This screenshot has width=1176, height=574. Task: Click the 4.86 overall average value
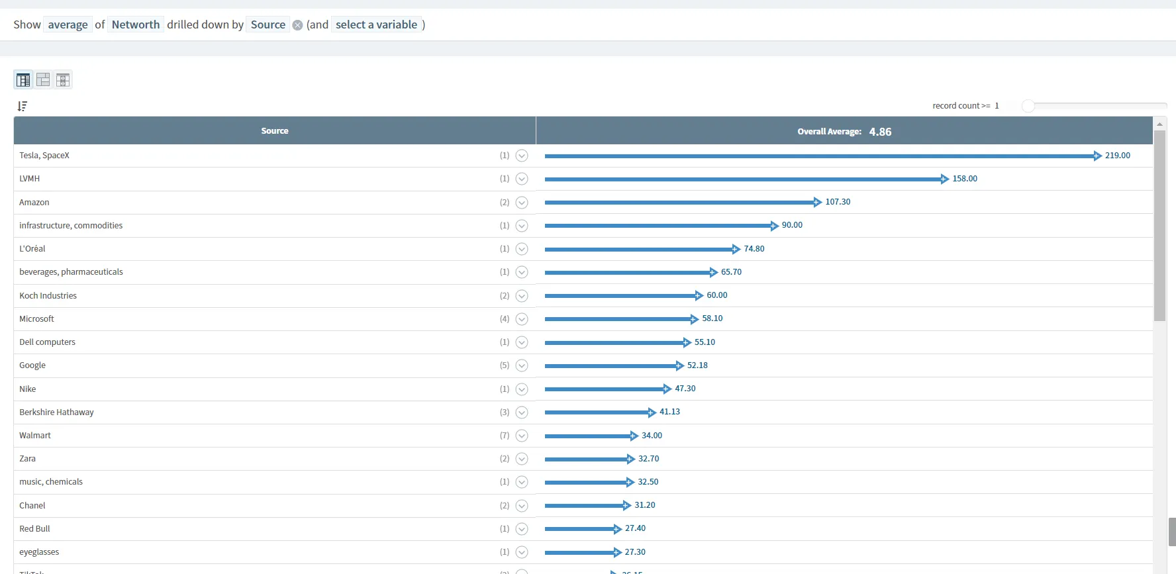click(880, 132)
